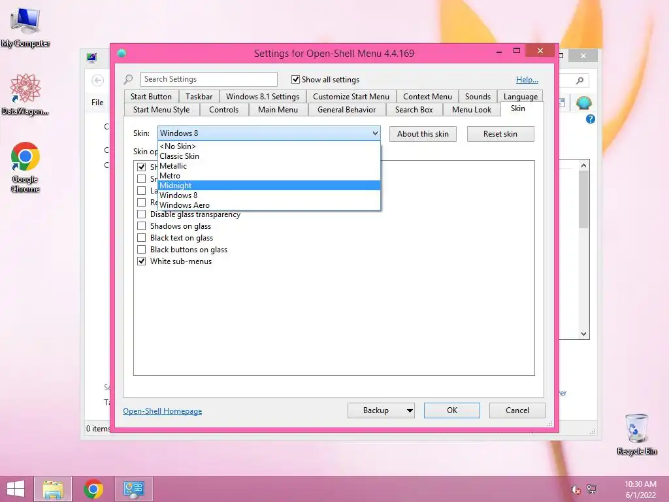The width and height of the screenshot is (669, 502).
Task: Open the Customize Start Menu tab
Action: (351, 97)
